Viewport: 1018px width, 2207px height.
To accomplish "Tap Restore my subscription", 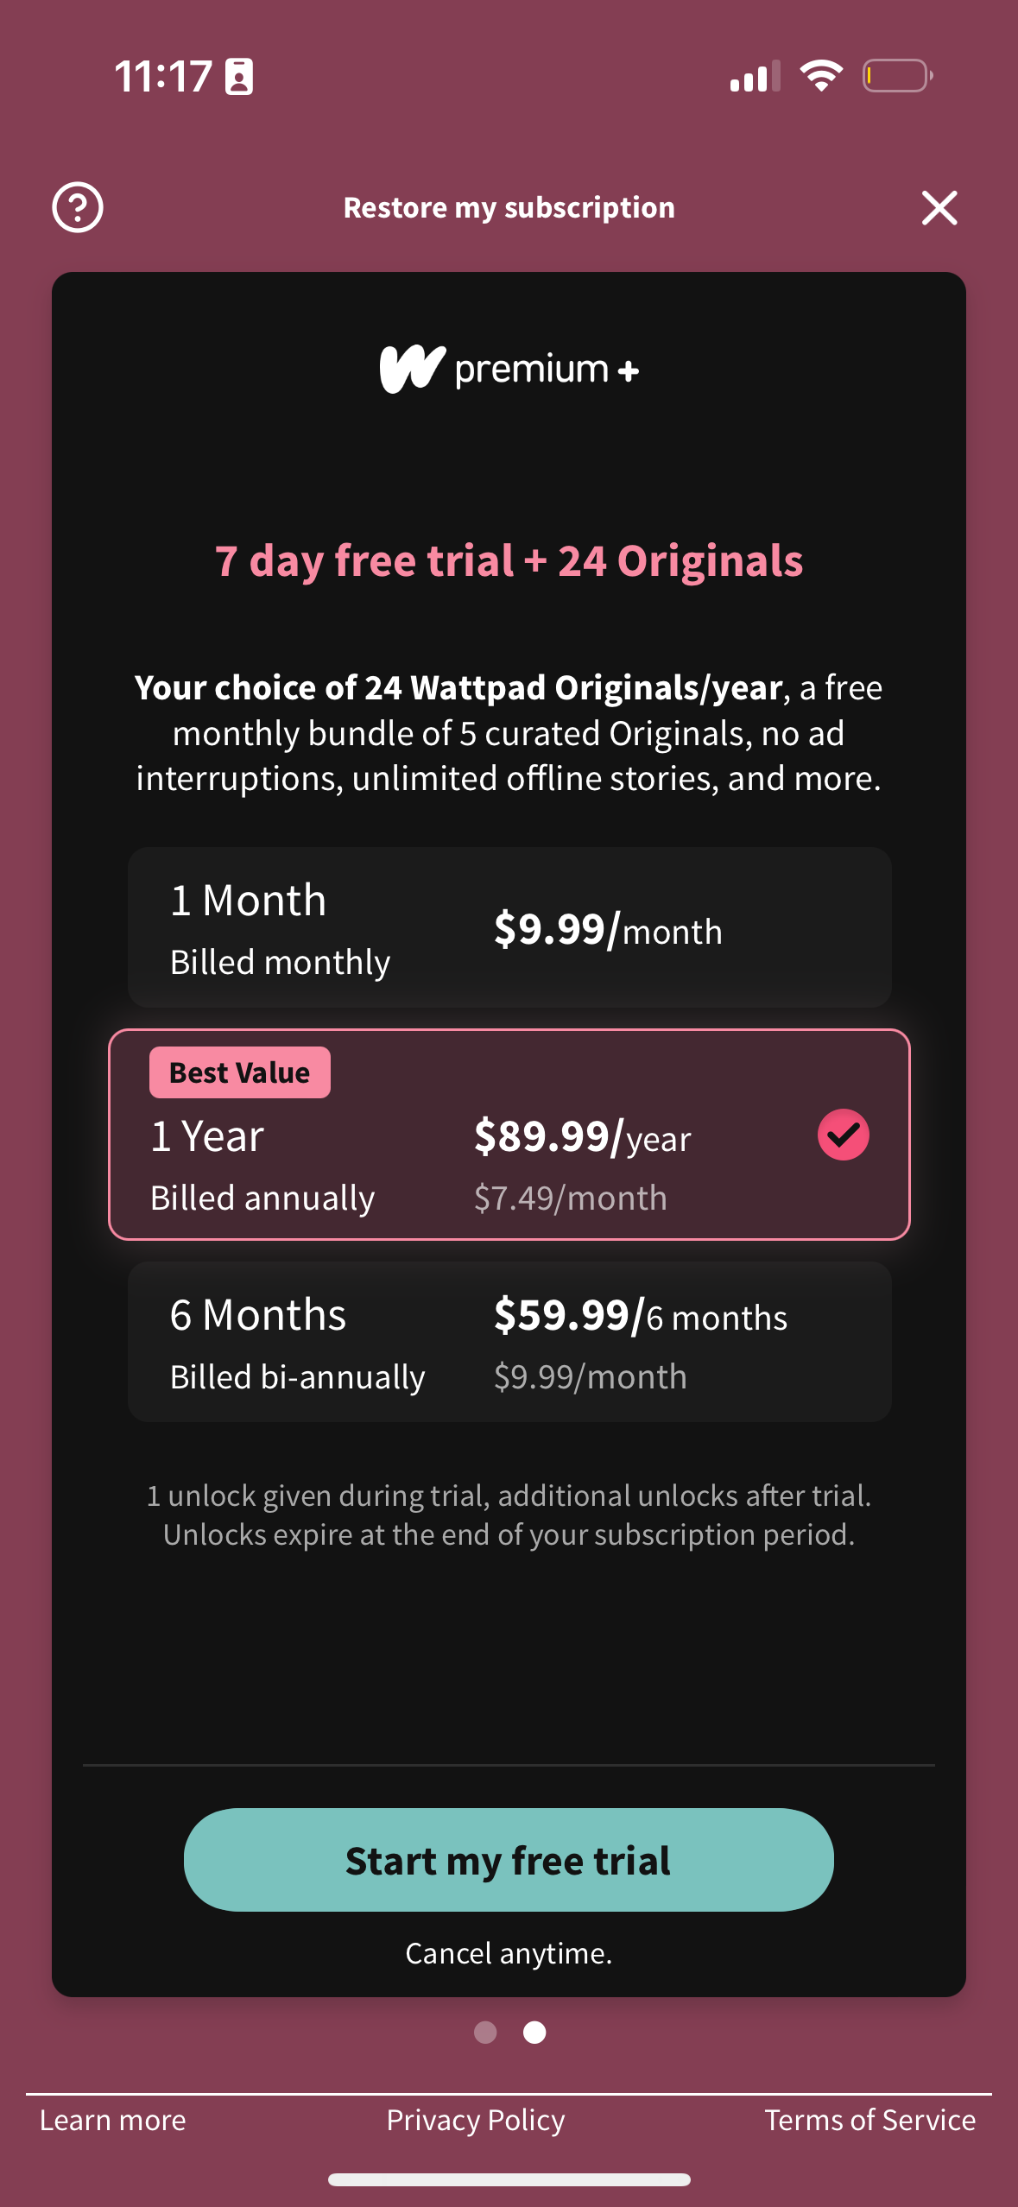I will [509, 207].
